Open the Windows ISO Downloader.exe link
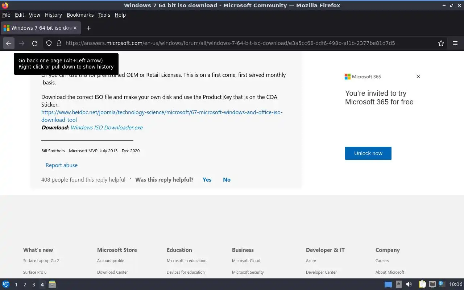This screenshot has width=464, height=290. click(x=107, y=128)
